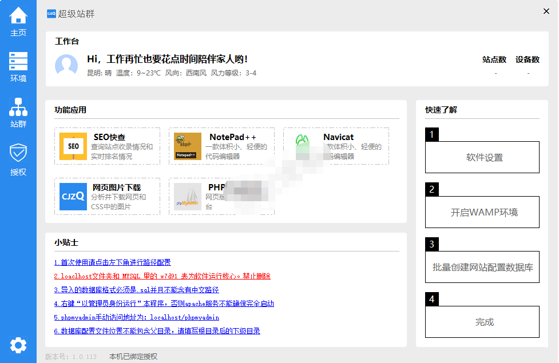The width and height of the screenshot is (559, 363).
Task: Click the 本机已绑定授权 status text
Action: point(133,357)
